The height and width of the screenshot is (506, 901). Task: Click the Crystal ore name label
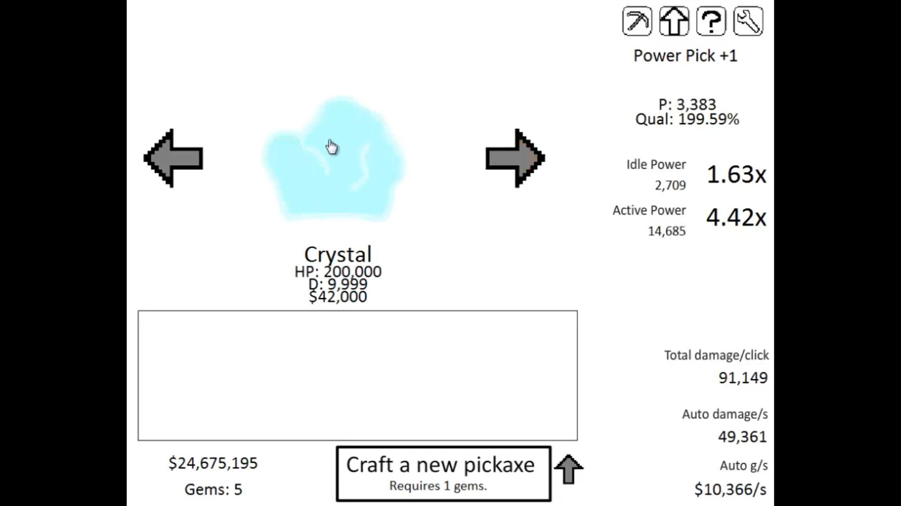[x=338, y=254]
